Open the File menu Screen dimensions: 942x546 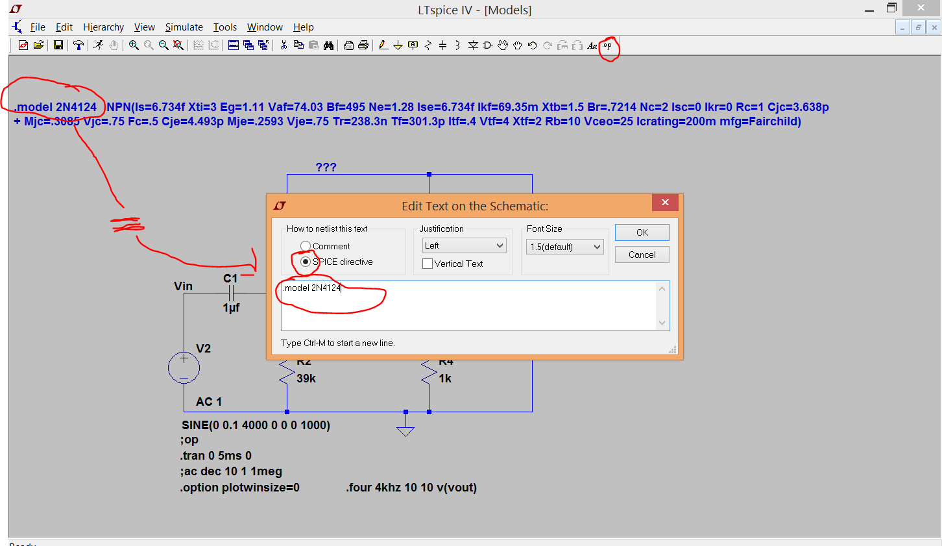point(38,27)
